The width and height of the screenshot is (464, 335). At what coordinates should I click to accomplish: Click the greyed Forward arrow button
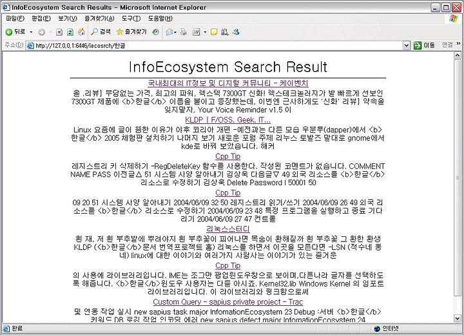pyautogui.click(x=41, y=32)
